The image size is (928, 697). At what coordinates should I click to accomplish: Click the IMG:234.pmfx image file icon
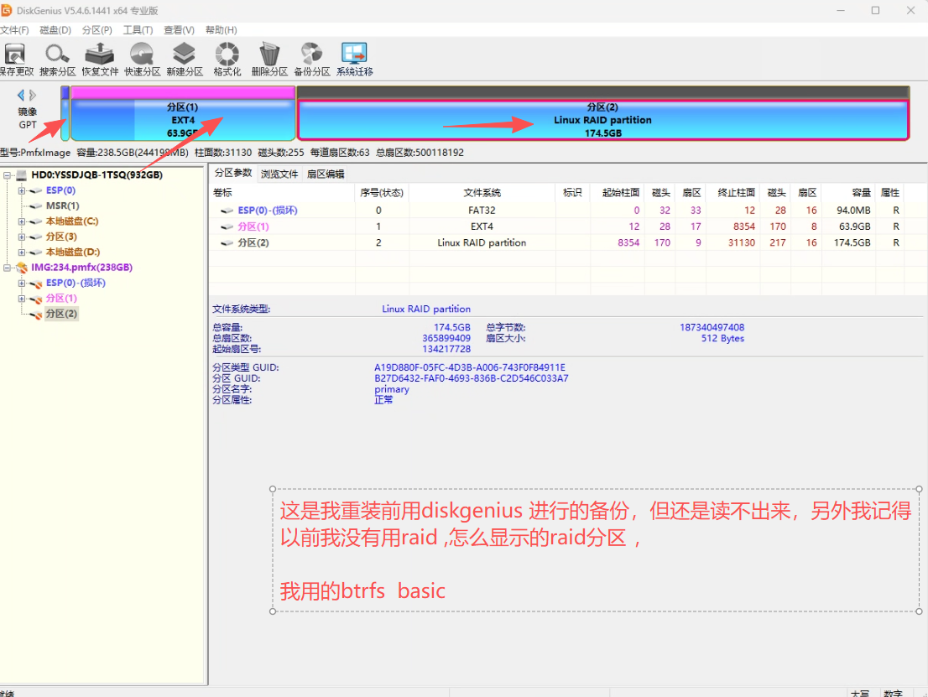click(x=22, y=268)
